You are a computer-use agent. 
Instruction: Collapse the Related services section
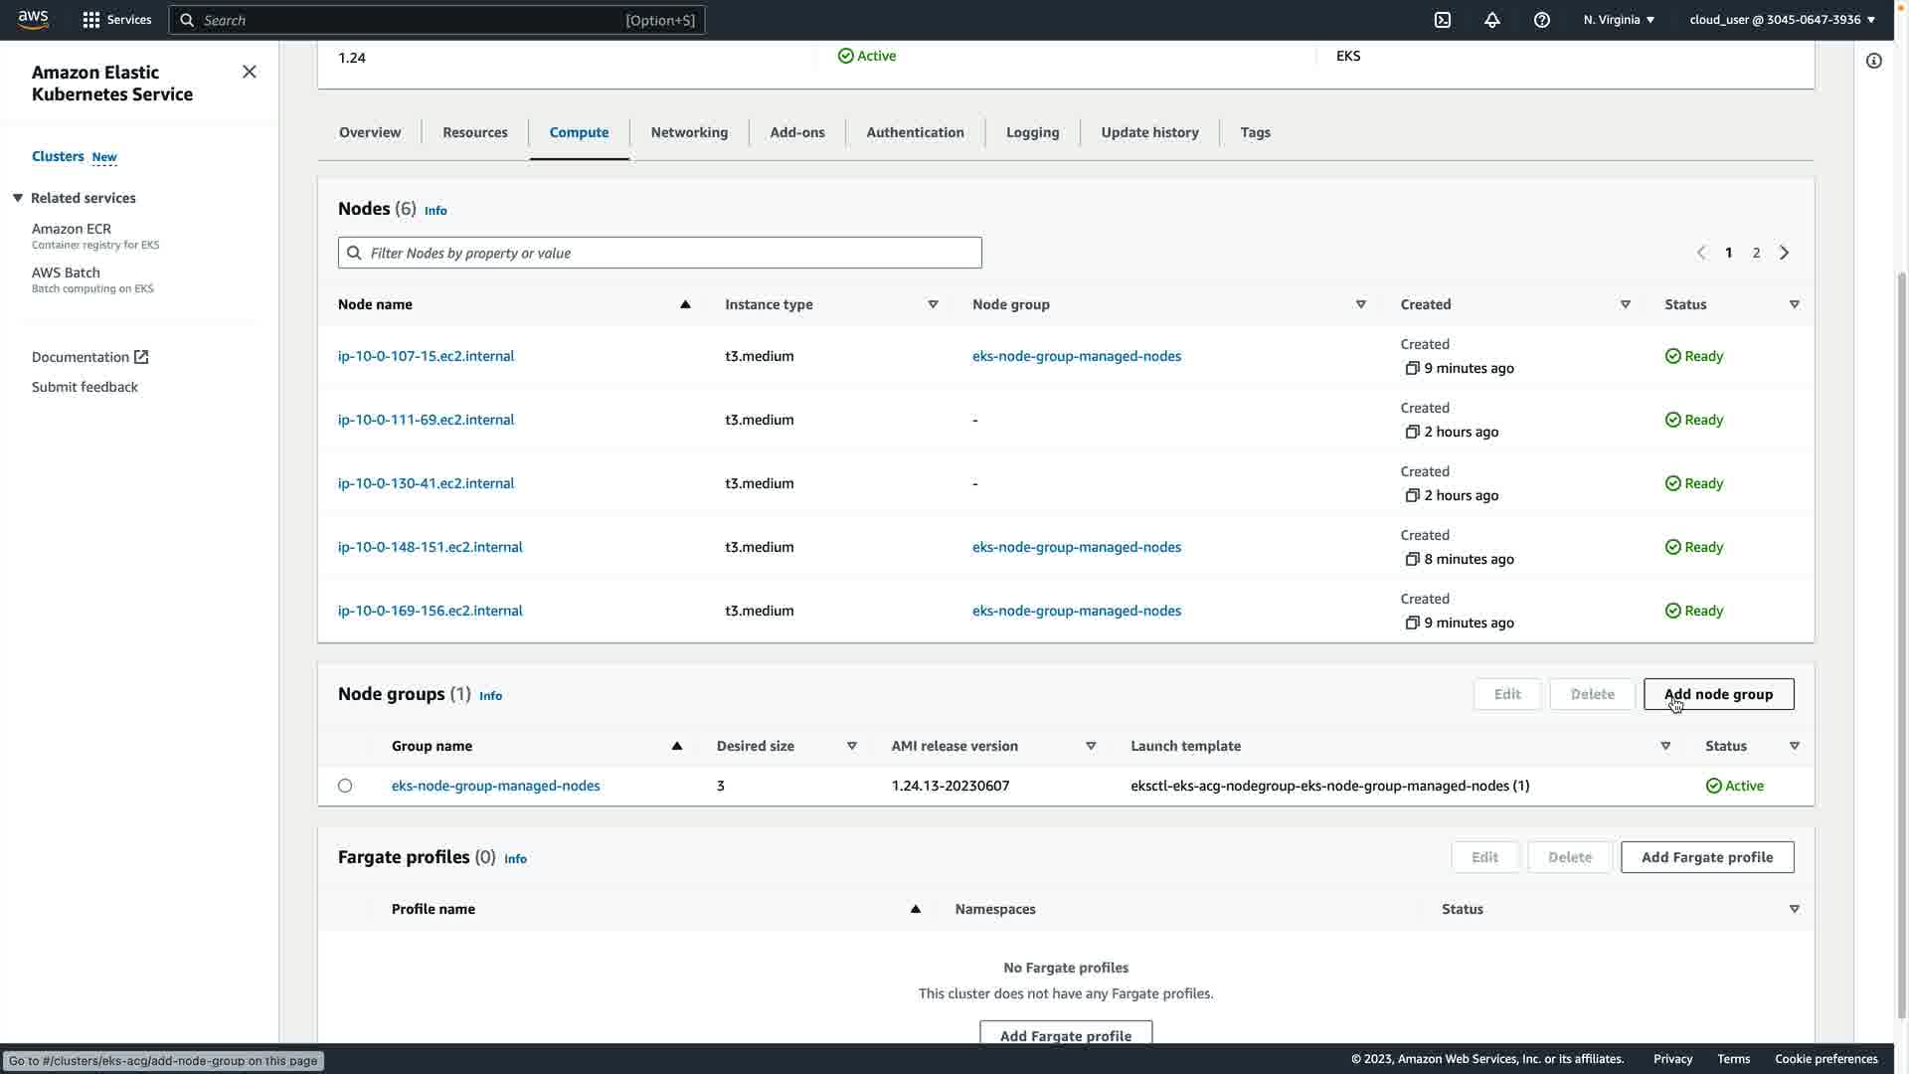coord(18,198)
